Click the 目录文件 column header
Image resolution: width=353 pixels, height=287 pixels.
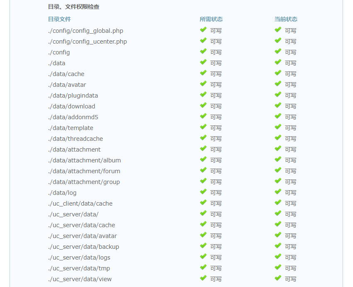pyautogui.click(x=59, y=19)
